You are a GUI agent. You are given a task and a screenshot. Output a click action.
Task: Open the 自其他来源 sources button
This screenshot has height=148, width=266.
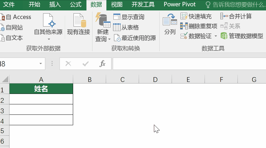tap(48, 24)
